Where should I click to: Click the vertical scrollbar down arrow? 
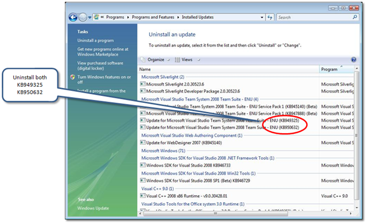tap(357, 207)
